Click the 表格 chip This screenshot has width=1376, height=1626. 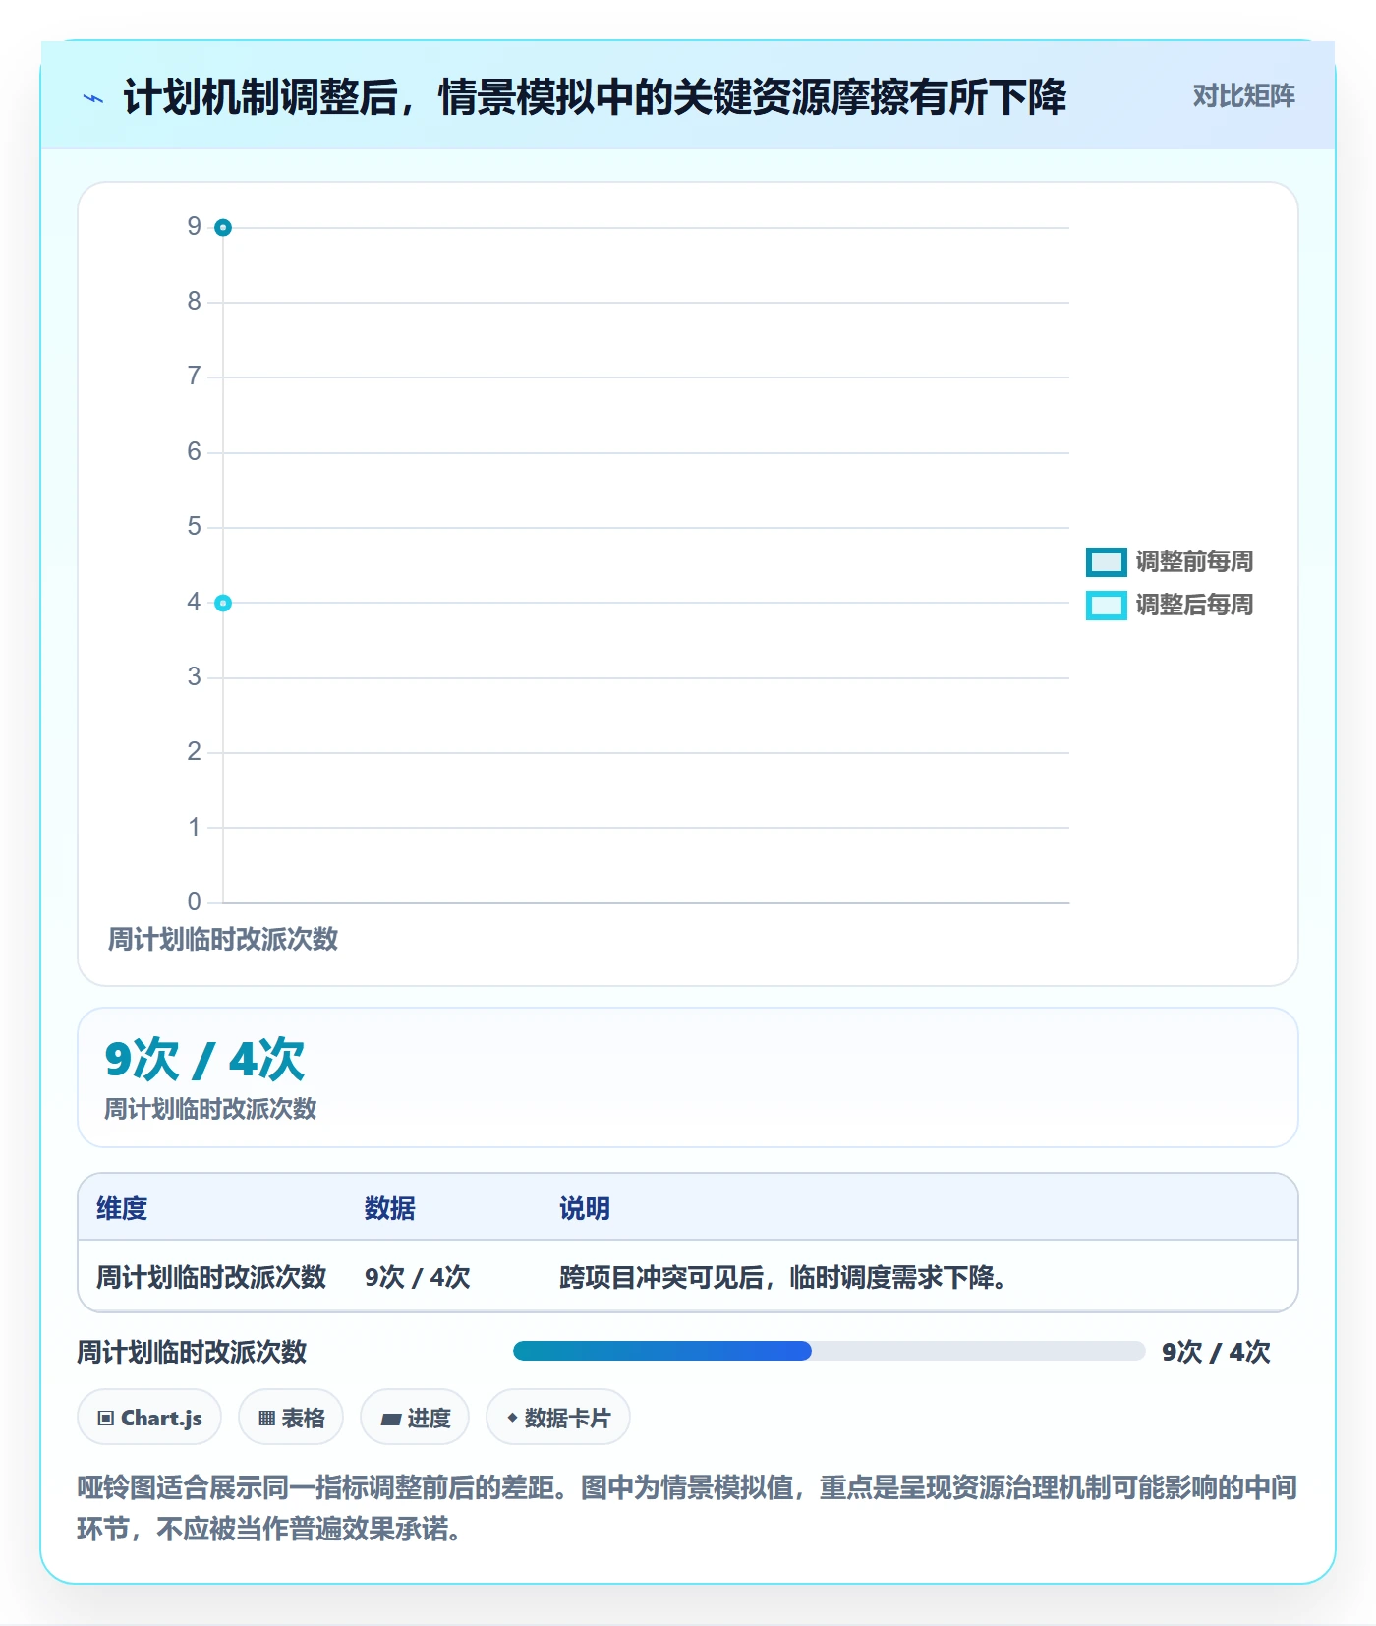(291, 1418)
